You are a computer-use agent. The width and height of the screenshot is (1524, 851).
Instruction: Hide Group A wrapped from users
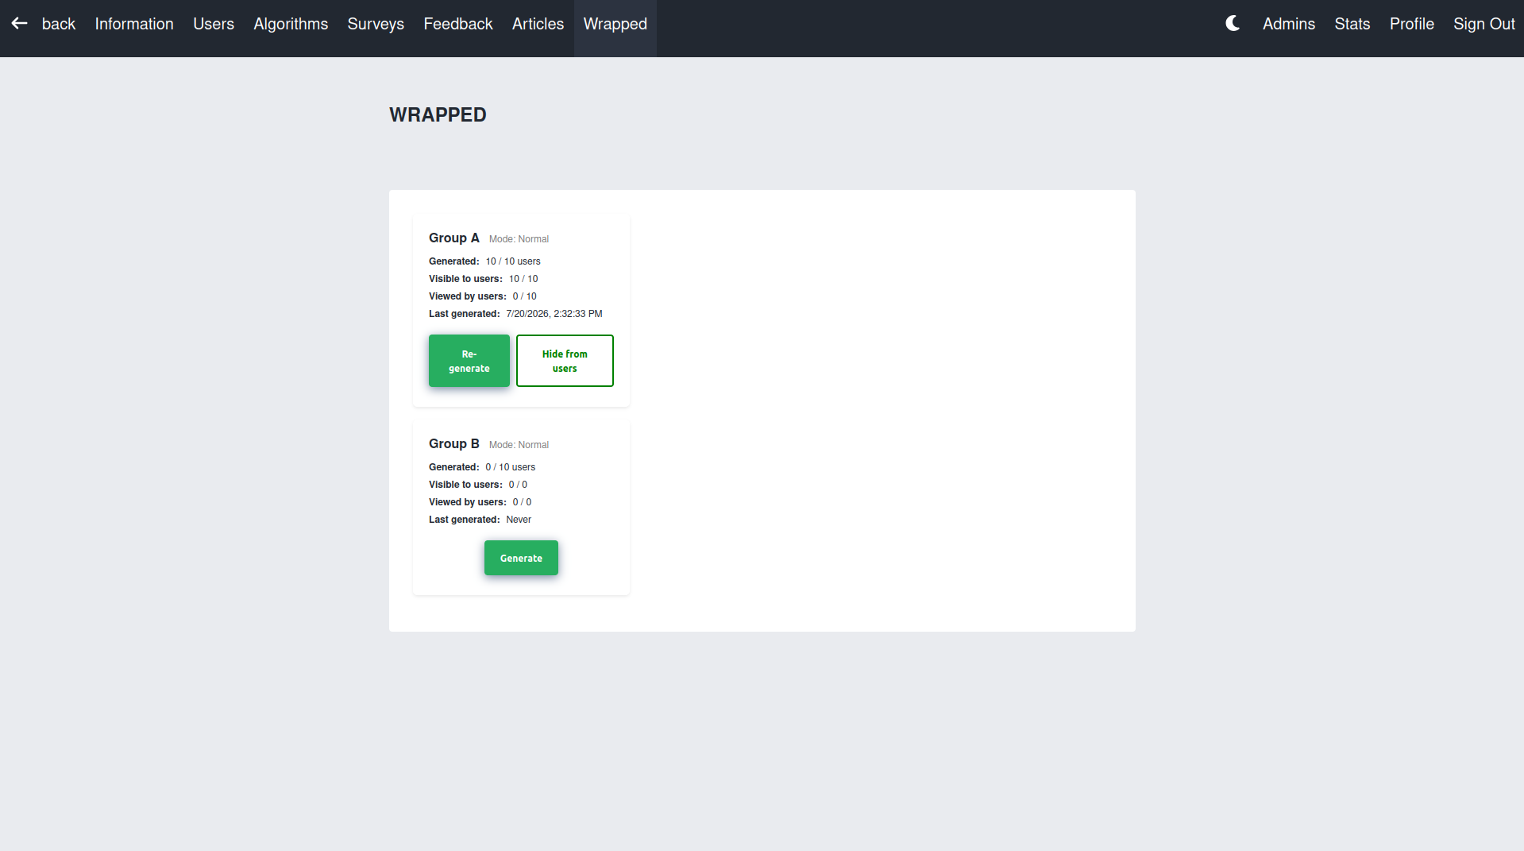point(565,361)
